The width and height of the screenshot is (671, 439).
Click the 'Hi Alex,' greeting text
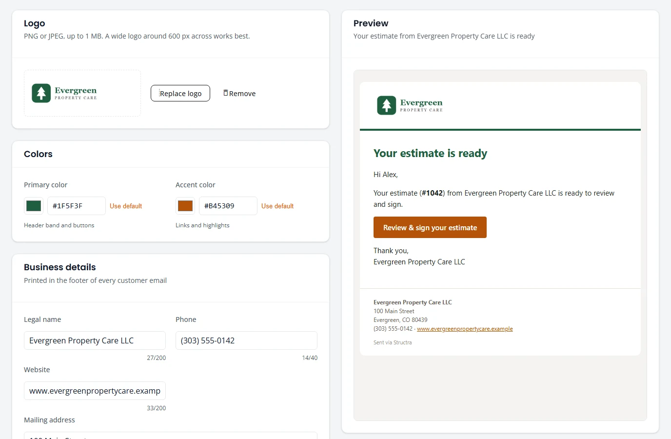(x=386, y=175)
